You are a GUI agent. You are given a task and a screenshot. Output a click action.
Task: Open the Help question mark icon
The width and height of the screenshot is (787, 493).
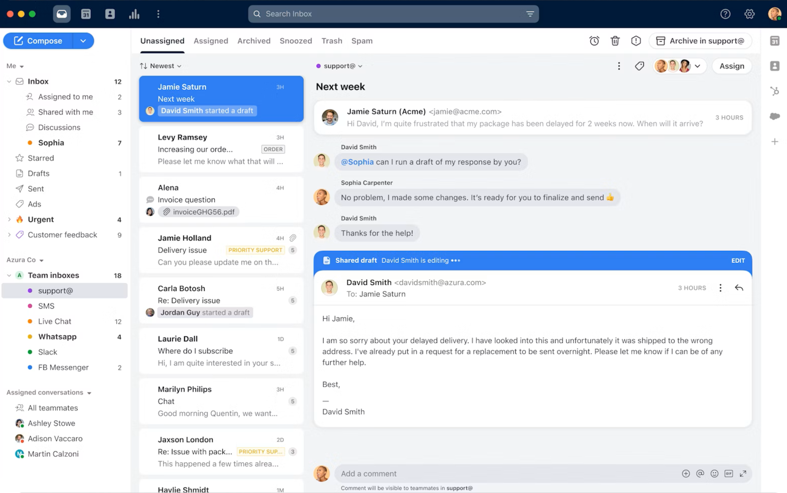click(x=725, y=14)
